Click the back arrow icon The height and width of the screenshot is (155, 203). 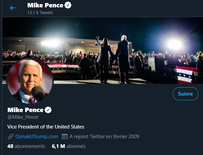click(x=13, y=8)
